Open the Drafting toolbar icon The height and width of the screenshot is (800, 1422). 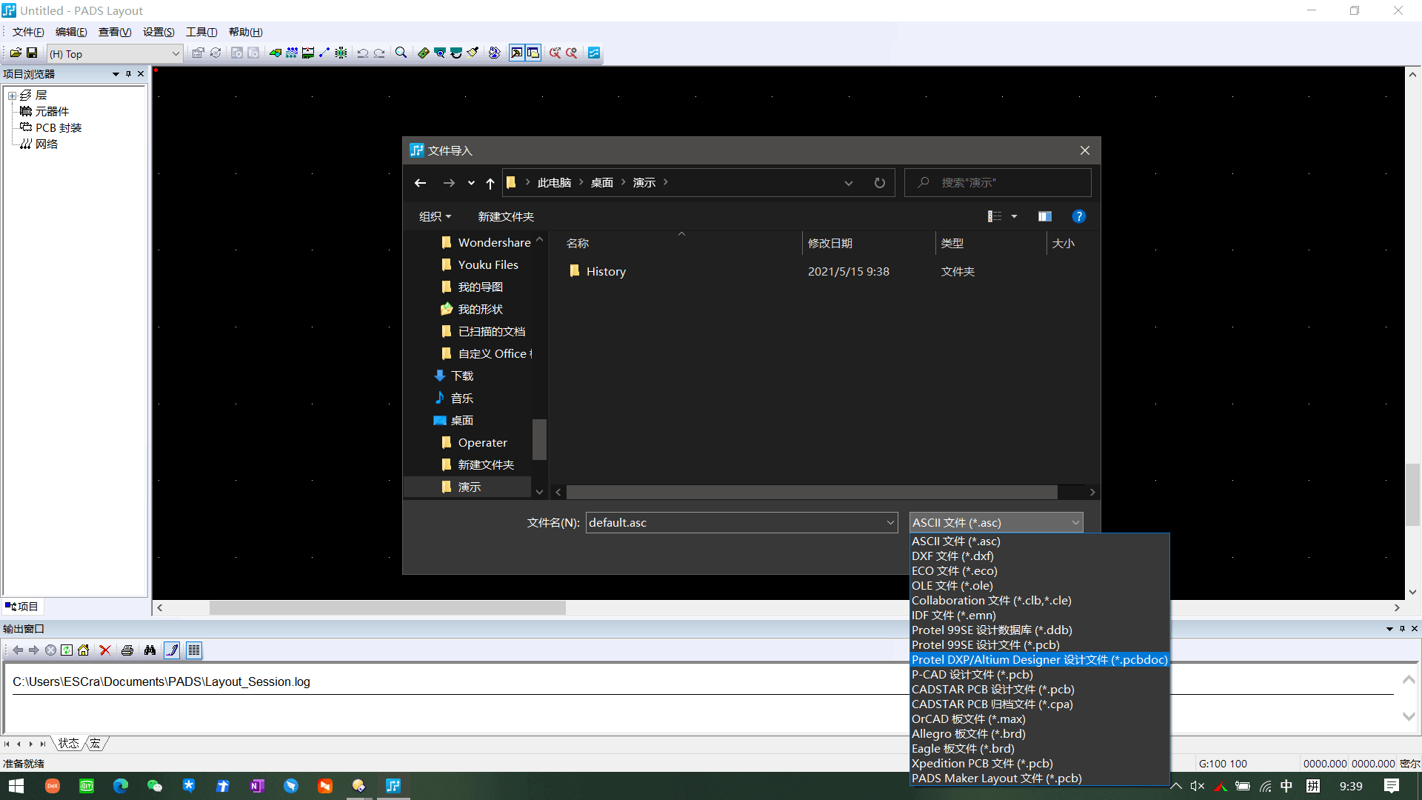276,53
